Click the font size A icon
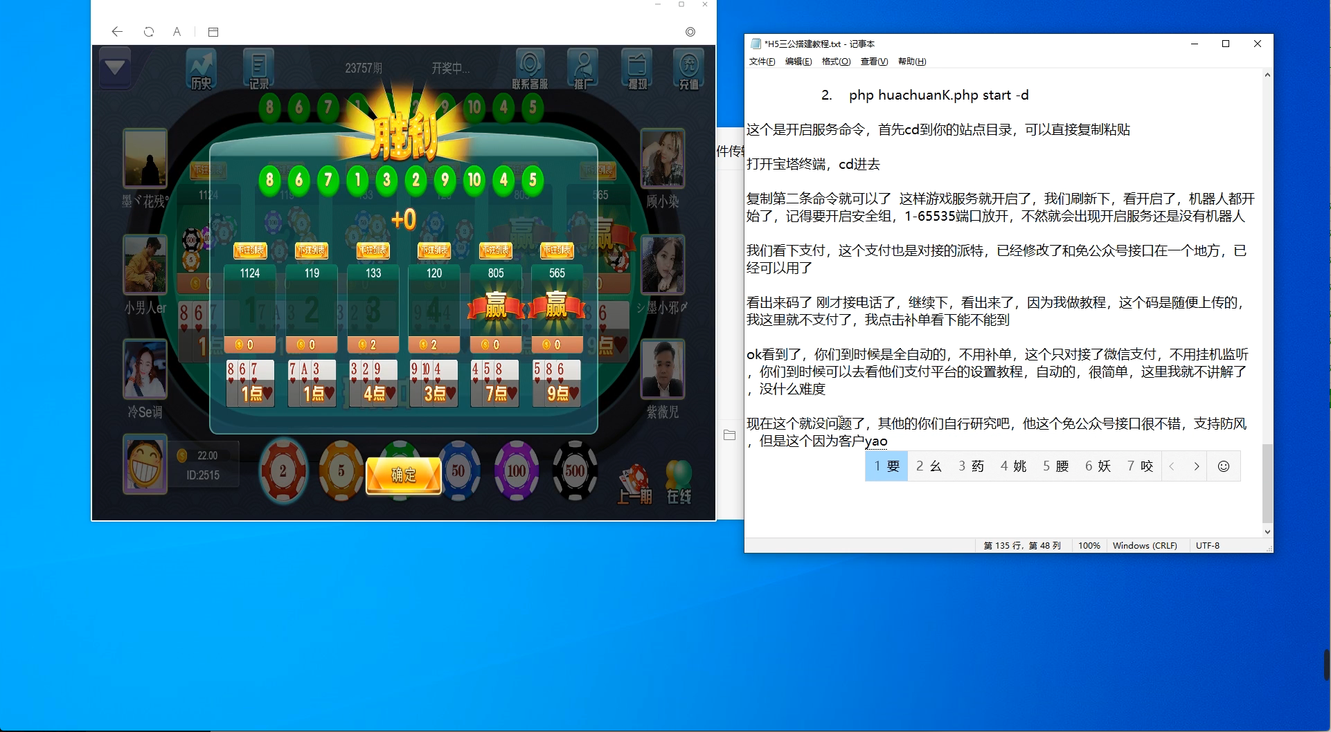This screenshot has width=1331, height=732. click(x=177, y=32)
